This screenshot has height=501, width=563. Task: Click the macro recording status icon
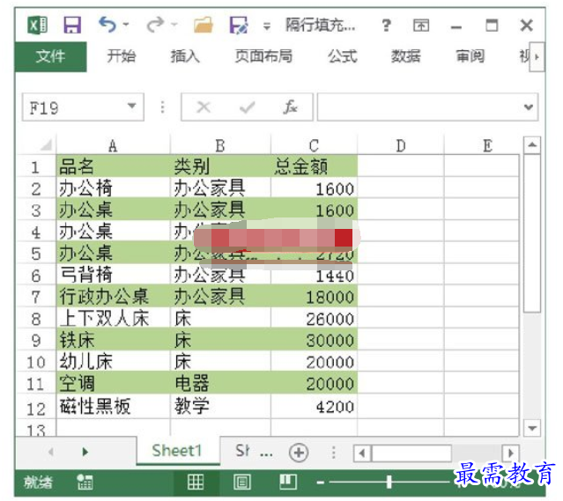[x=85, y=482]
